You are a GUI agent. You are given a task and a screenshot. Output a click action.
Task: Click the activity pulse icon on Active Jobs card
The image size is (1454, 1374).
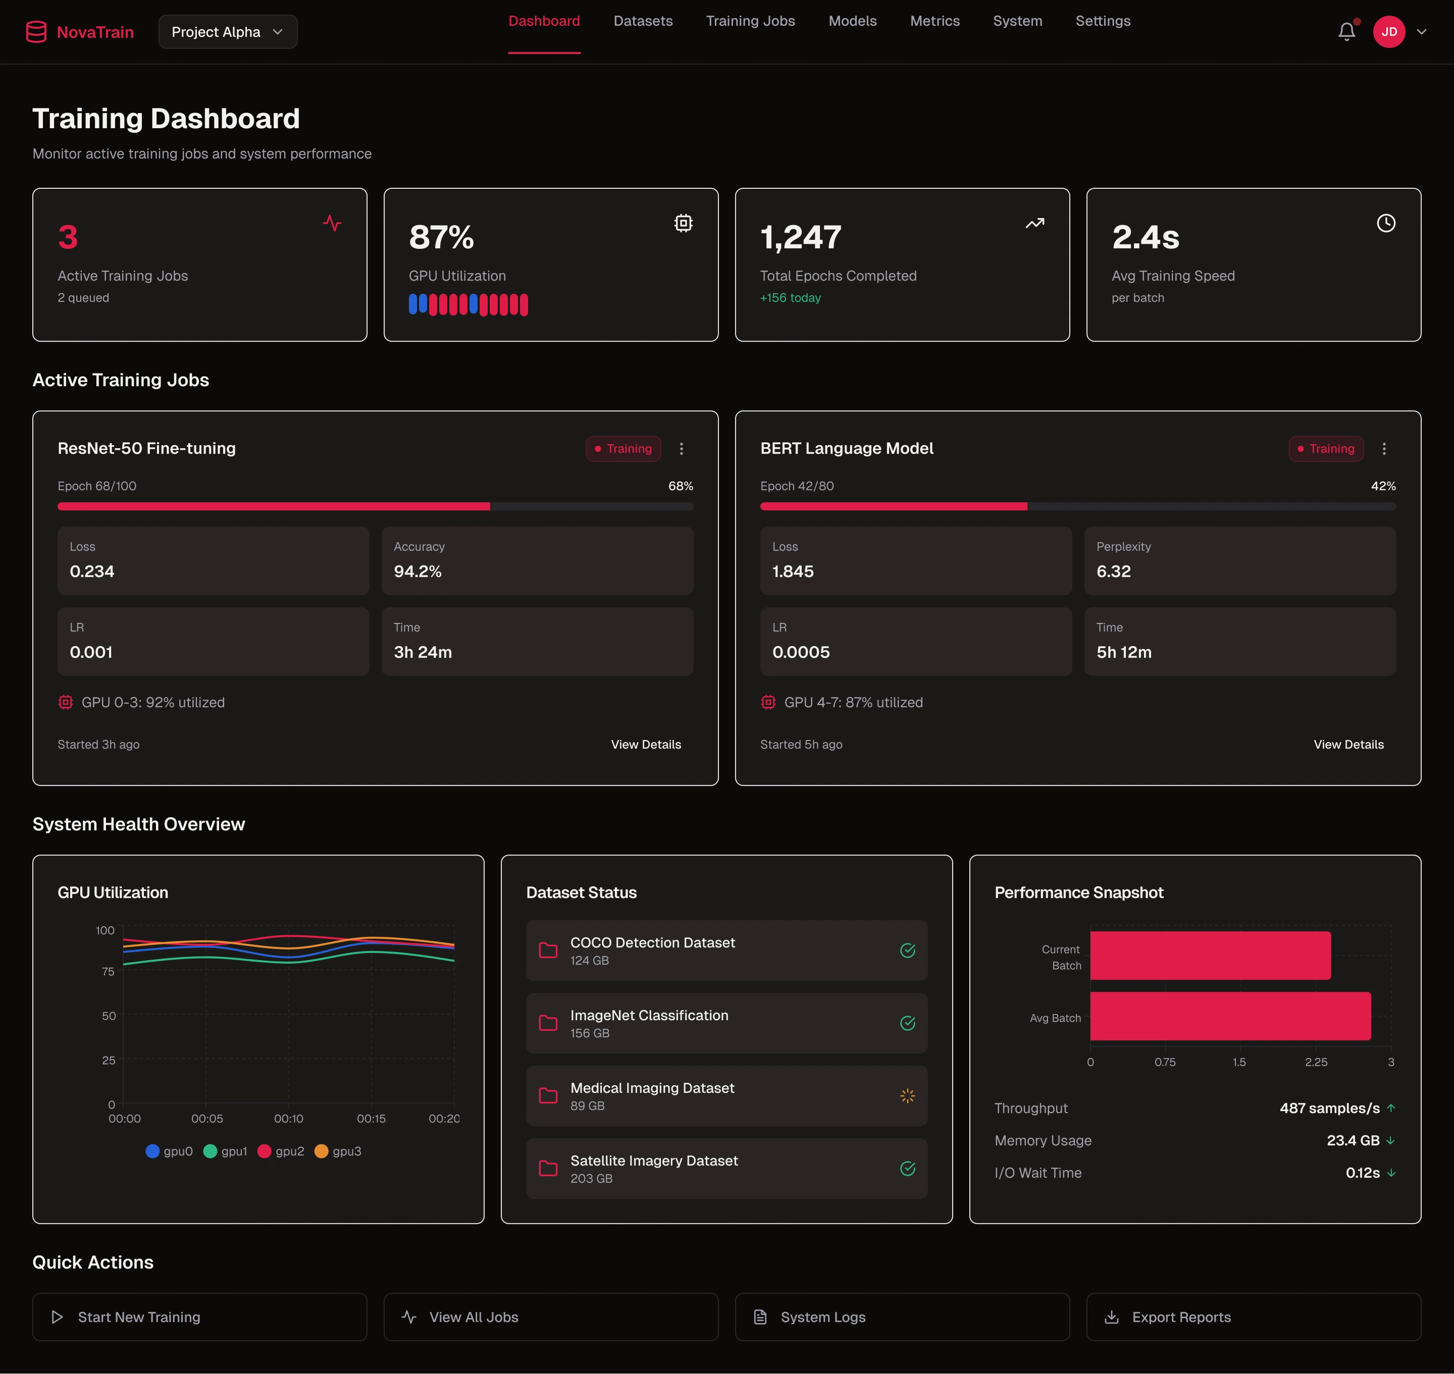[332, 223]
